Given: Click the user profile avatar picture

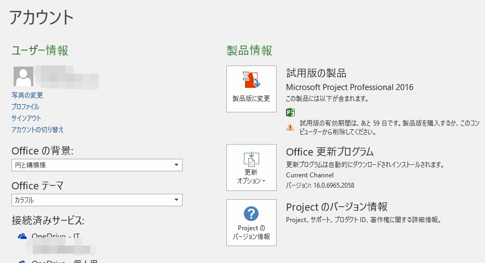Looking at the screenshot, I should (24, 76).
